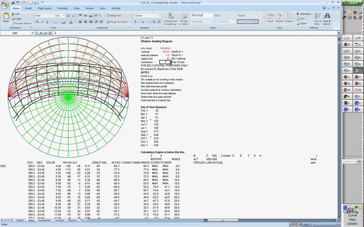Viewport: 364px width, 227px height.
Task: Switch to the Formulas ribbon tab
Action: (x=62, y=8)
